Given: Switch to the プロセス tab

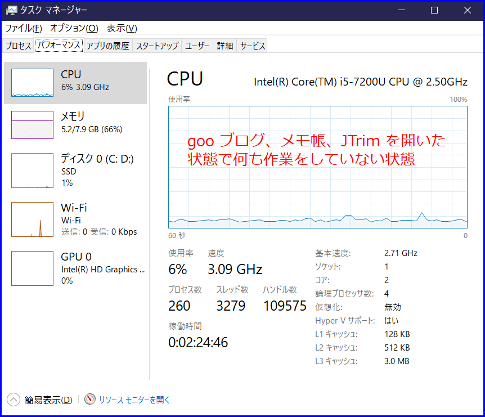Looking at the screenshot, I should [18, 46].
